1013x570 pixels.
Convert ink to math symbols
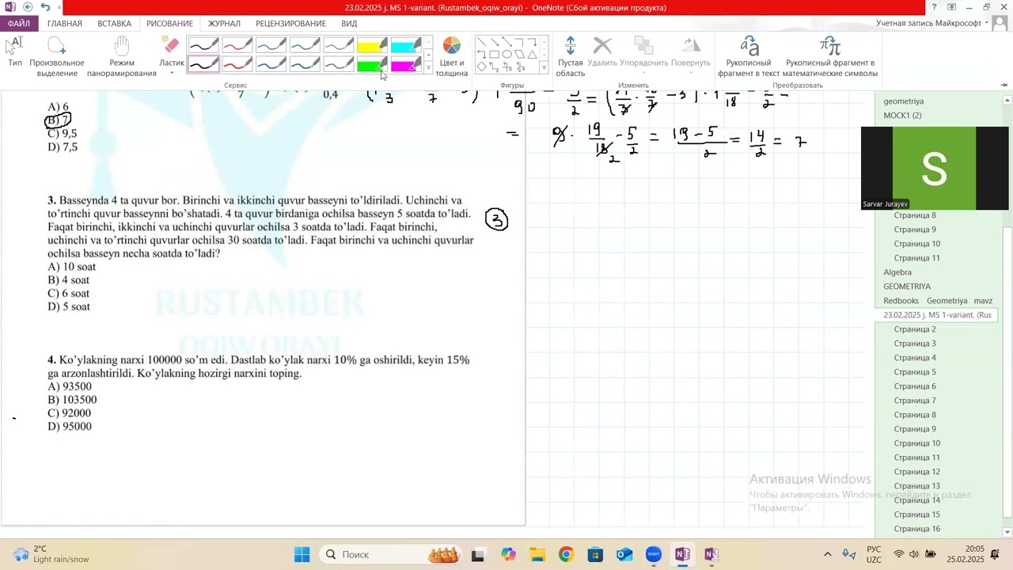click(x=830, y=56)
